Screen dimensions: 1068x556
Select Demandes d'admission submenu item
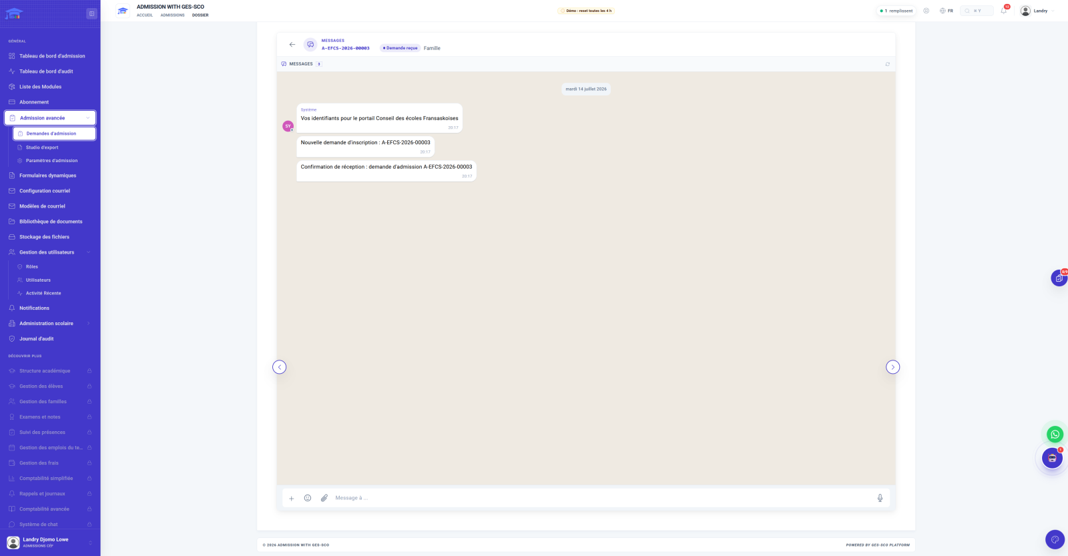(x=54, y=133)
